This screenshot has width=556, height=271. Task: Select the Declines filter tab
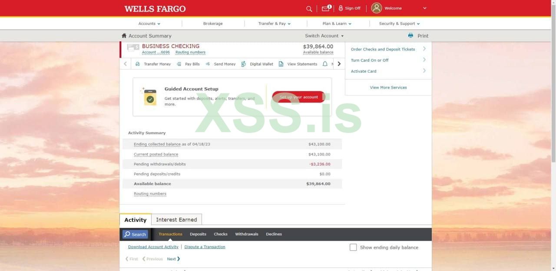[x=274, y=234]
